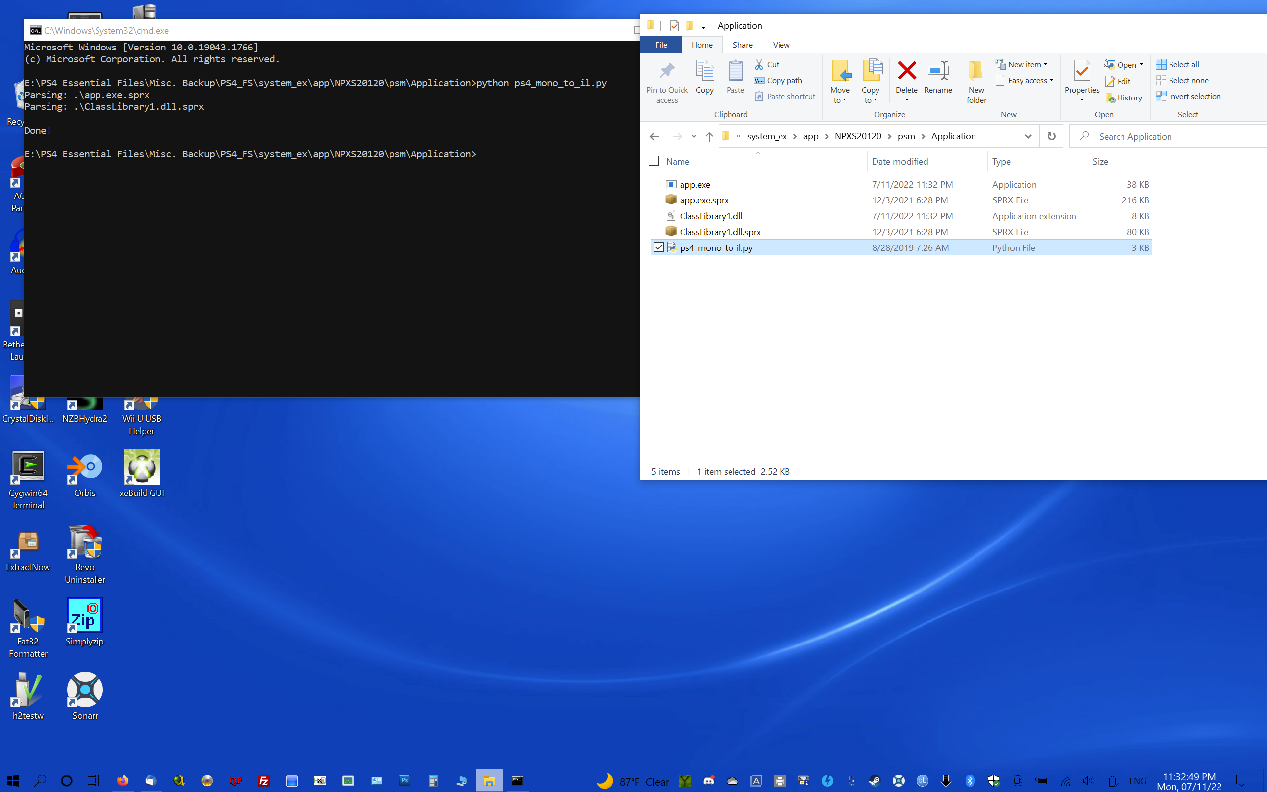Navigate to system_ex in breadcrumb
Screen dimensions: 1267x792
tap(767, 136)
